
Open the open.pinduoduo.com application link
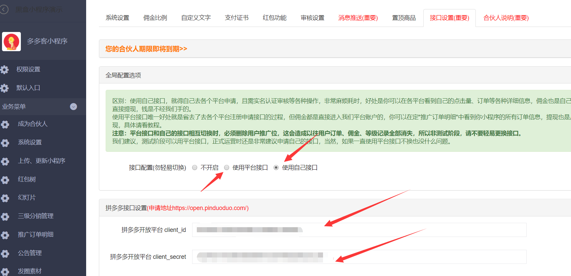click(x=198, y=208)
